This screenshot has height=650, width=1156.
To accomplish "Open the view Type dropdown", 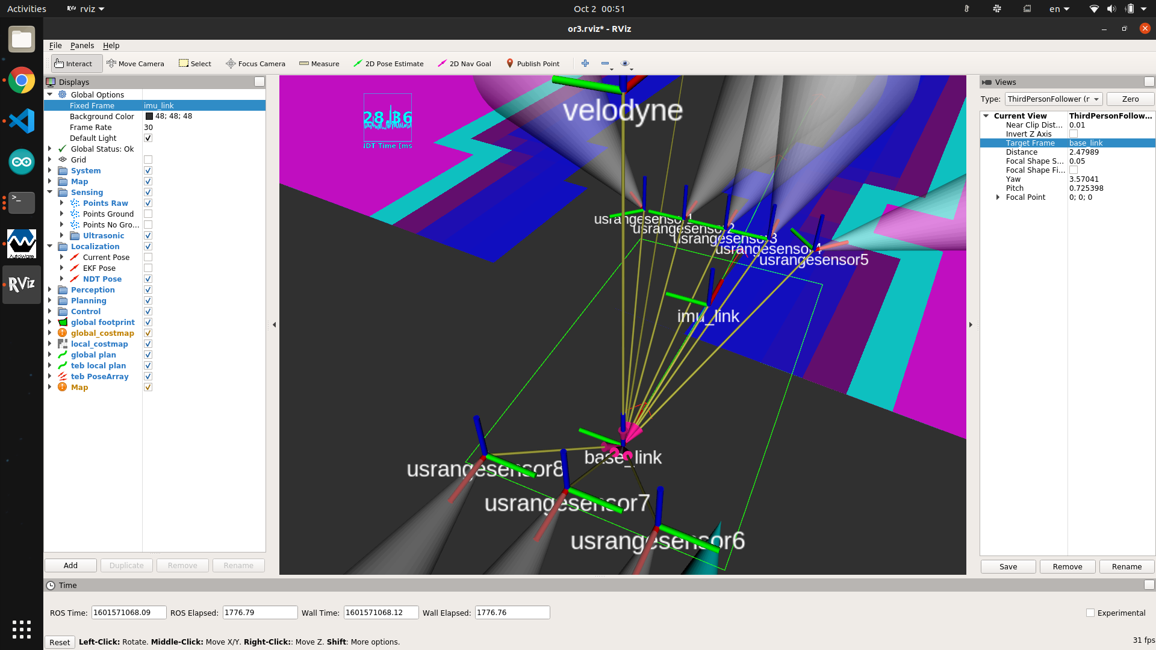I will coord(1054,99).
